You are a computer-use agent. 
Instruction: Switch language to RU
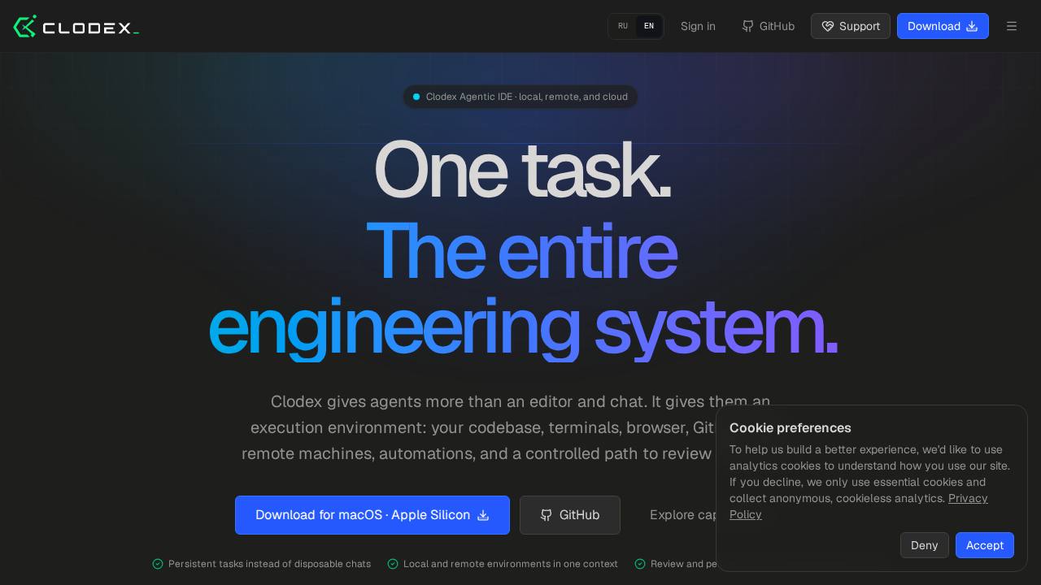[623, 26]
